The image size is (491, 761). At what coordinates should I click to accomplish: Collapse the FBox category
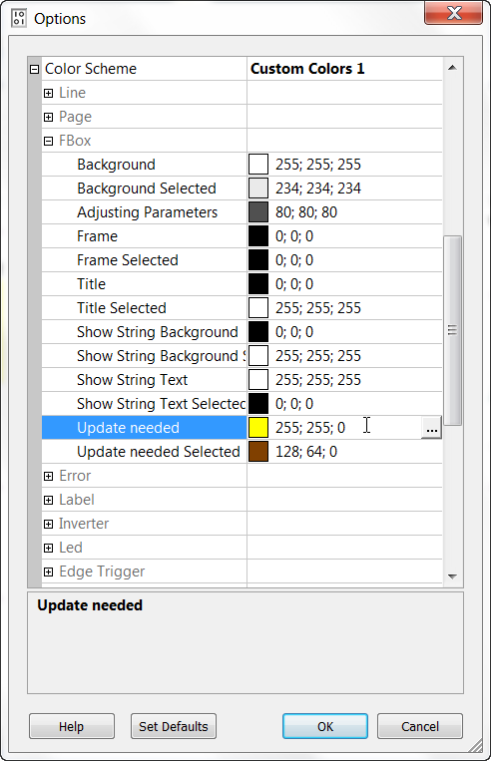tap(48, 141)
